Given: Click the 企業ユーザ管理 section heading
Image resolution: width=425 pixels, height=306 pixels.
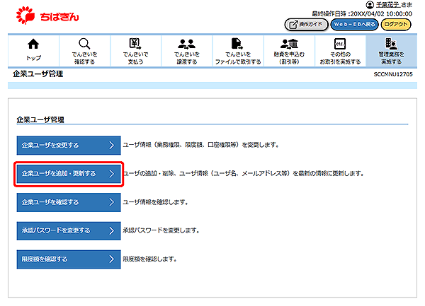Looking at the screenshot, I should click(x=40, y=119).
